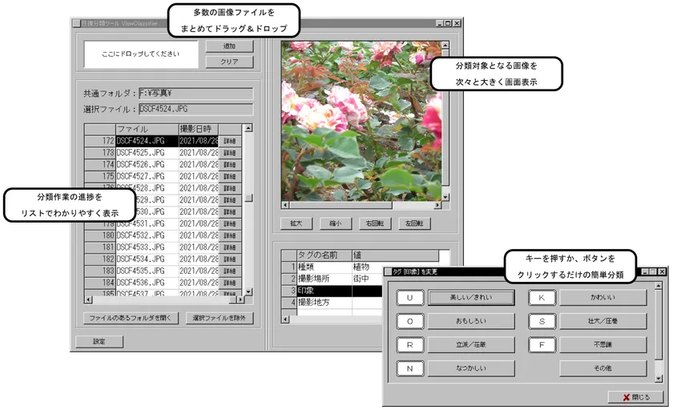Rotate the image right with 右回転
The image size is (673, 410).
click(x=376, y=223)
